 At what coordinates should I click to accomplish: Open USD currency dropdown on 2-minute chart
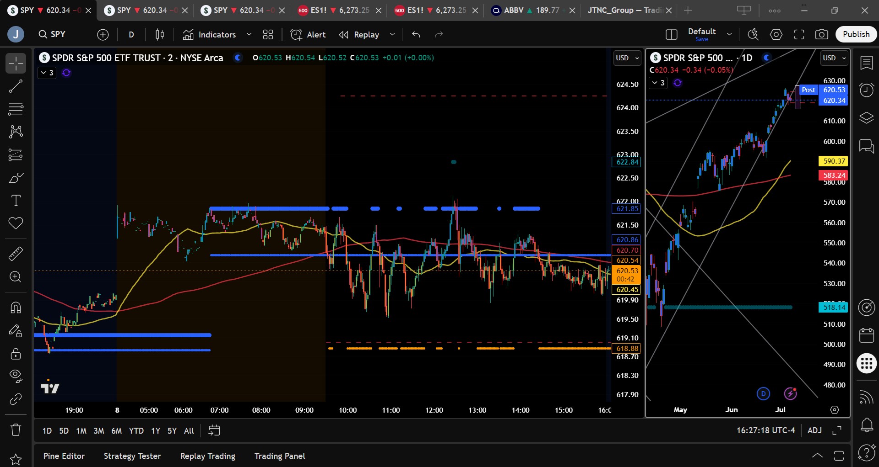pos(627,58)
